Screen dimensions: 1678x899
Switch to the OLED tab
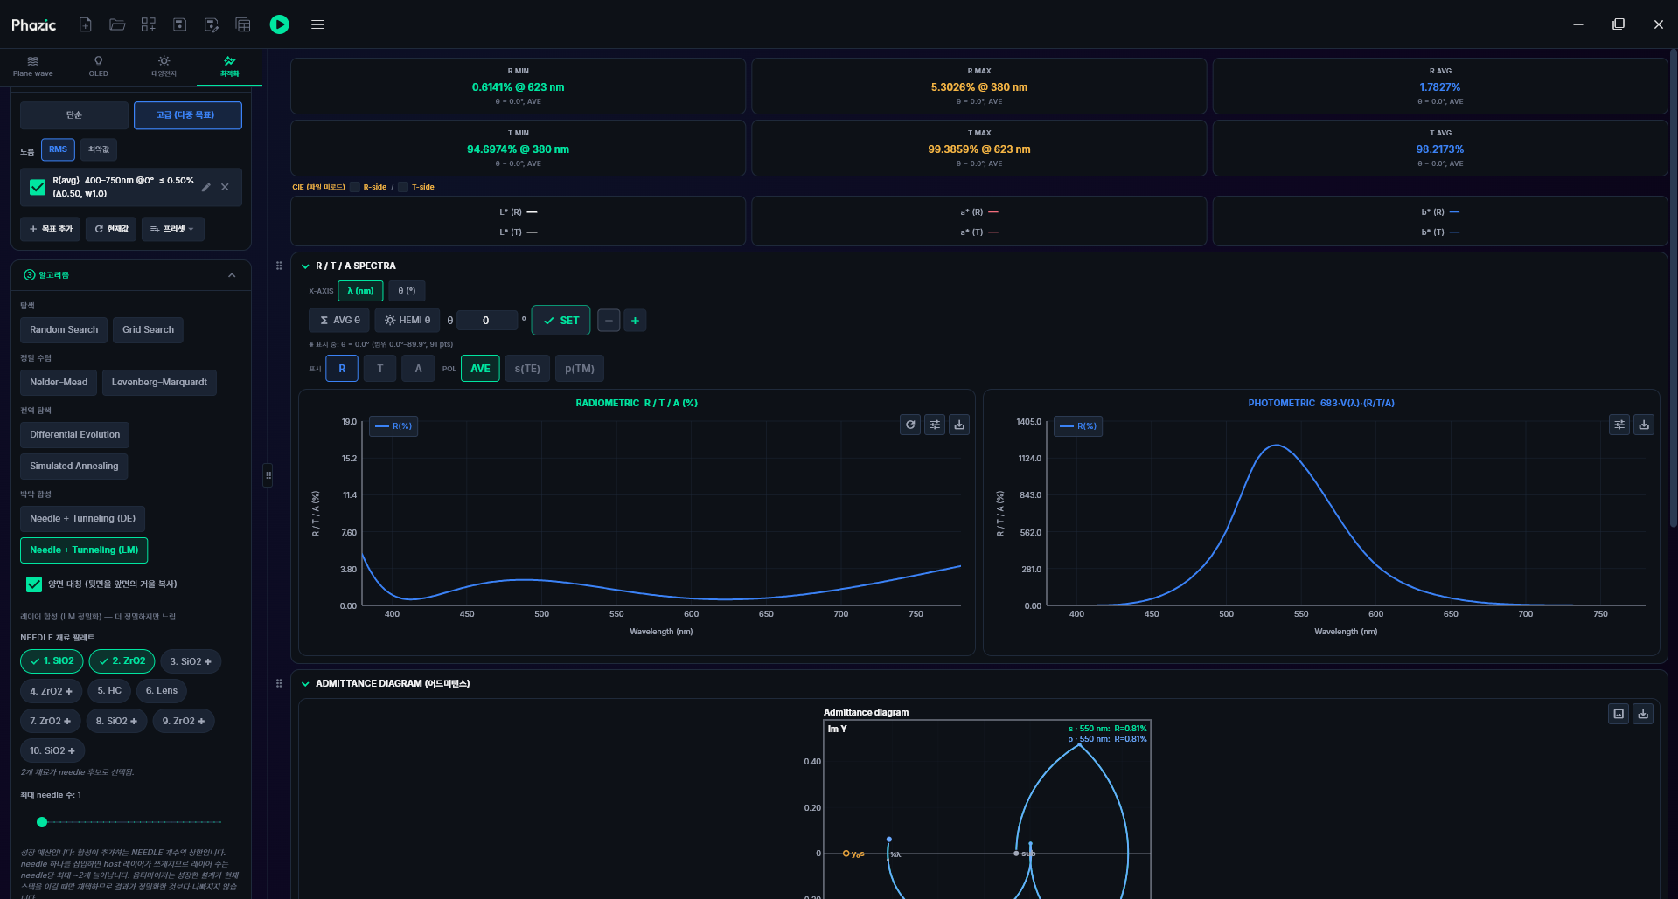99,66
